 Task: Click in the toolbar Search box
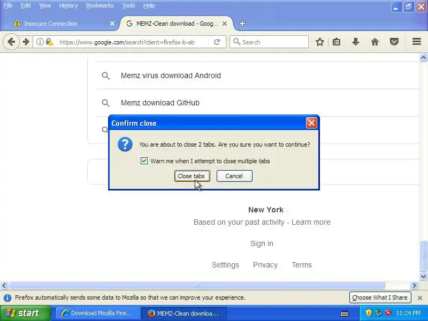[x=269, y=42]
